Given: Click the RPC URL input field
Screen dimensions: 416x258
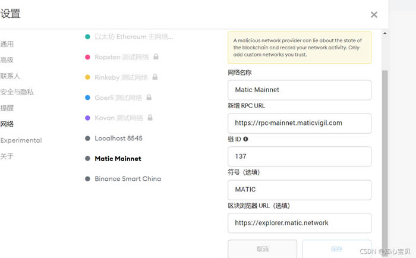Looking at the screenshot, I should point(300,124).
